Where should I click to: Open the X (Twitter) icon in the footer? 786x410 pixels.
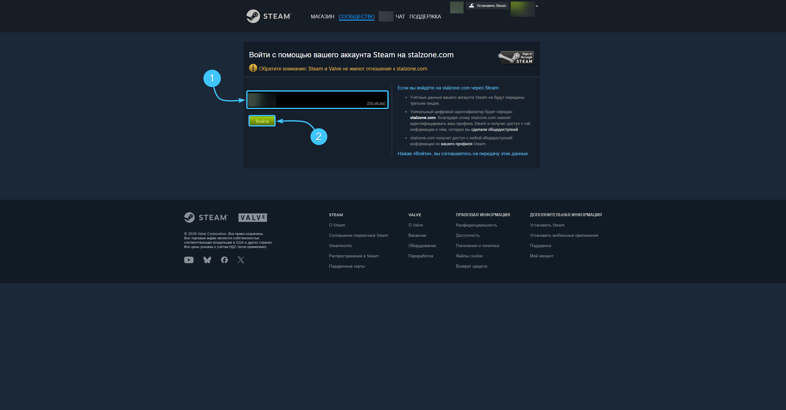coord(241,260)
